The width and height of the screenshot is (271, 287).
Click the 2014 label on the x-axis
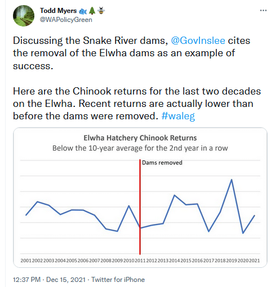(174, 261)
